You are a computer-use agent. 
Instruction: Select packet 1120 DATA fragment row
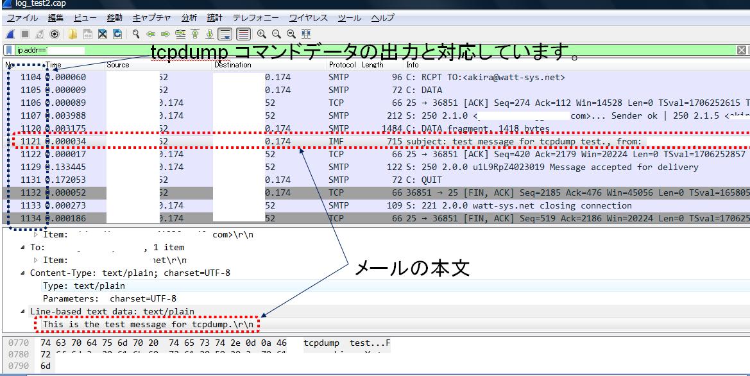(x=375, y=128)
